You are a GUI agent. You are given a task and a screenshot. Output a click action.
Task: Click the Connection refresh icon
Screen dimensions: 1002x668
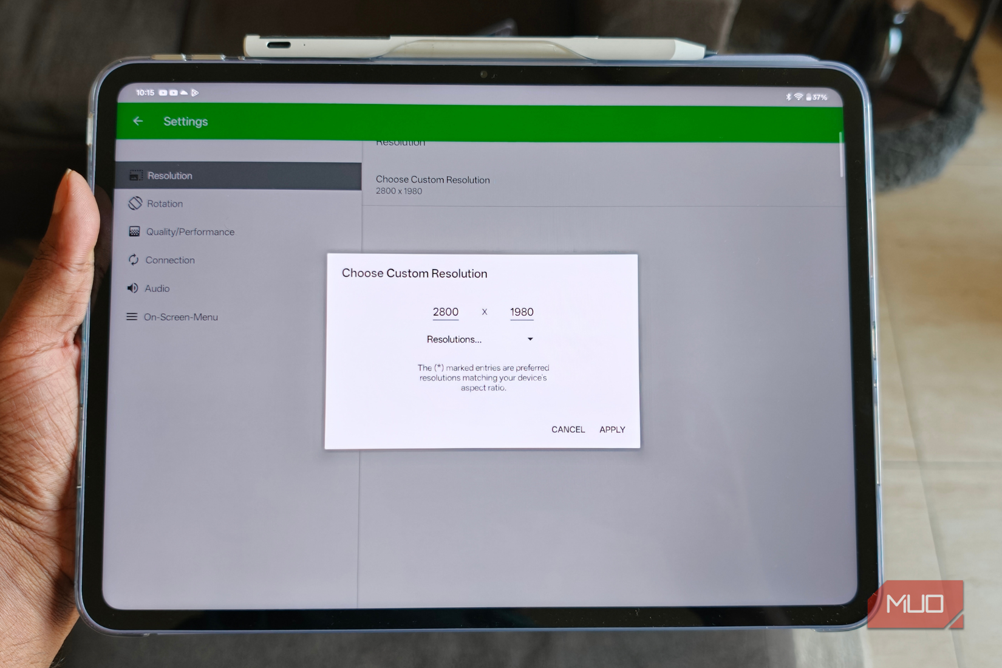pos(134,260)
